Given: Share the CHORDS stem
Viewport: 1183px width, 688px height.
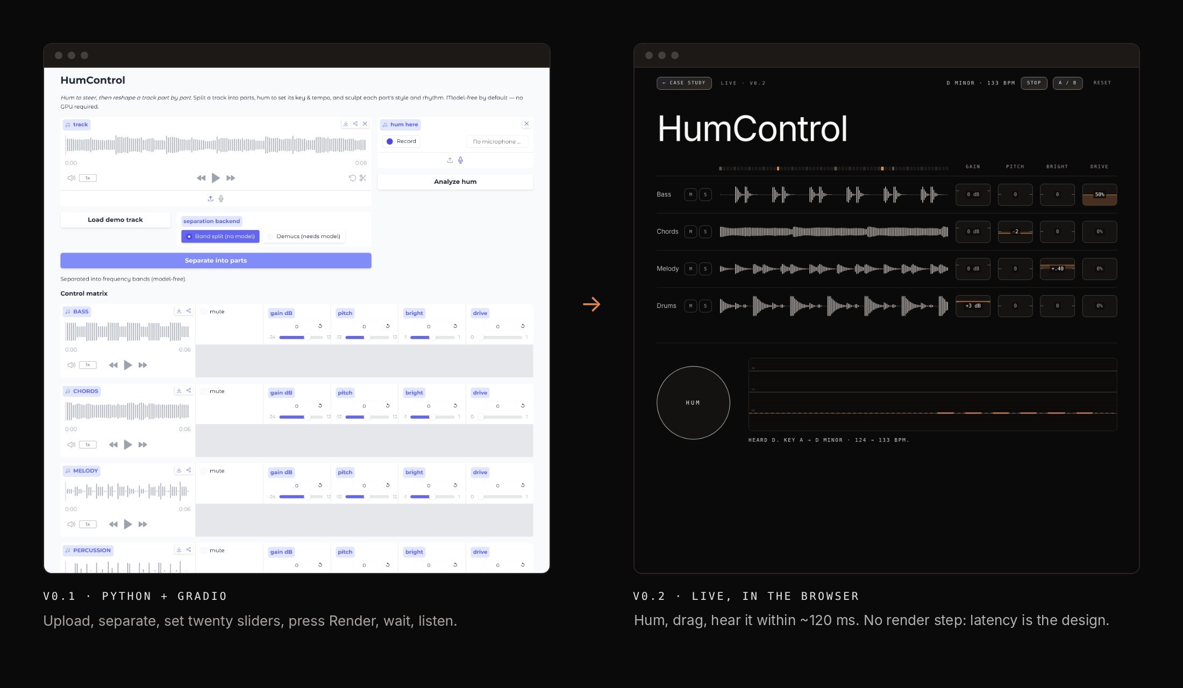Looking at the screenshot, I should 189,390.
